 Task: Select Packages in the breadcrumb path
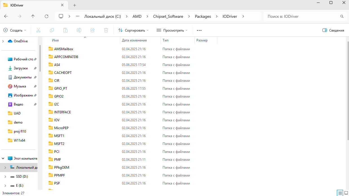[203, 16]
